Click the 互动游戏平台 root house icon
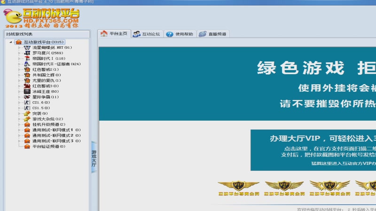The image size is (376, 211). (x=19, y=42)
